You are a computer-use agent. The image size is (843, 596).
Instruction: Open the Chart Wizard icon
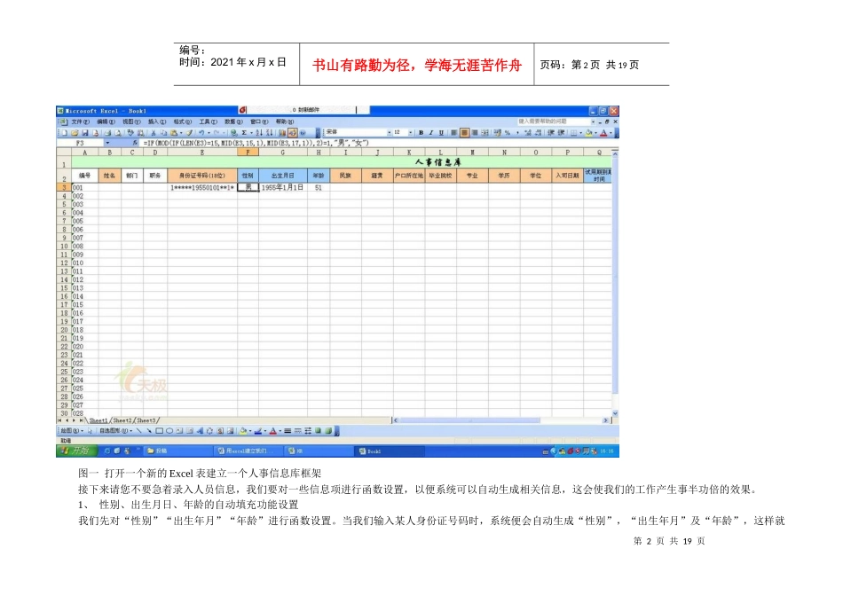tap(282, 133)
